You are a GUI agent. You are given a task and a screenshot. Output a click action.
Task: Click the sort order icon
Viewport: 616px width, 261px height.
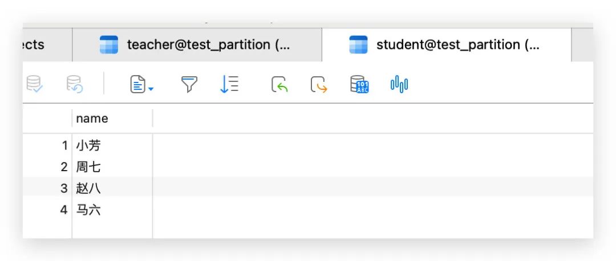(x=229, y=84)
